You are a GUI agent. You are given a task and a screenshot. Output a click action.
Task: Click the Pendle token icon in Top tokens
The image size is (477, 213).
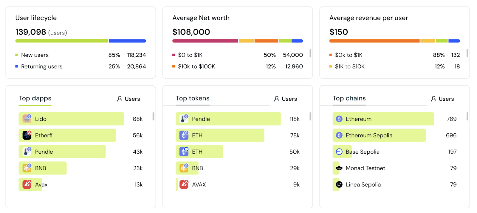coord(184,119)
